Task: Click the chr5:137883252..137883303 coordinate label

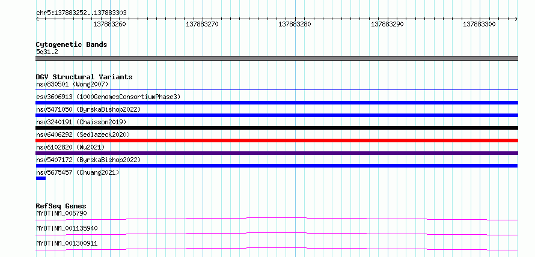Action: click(x=81, y=13)
